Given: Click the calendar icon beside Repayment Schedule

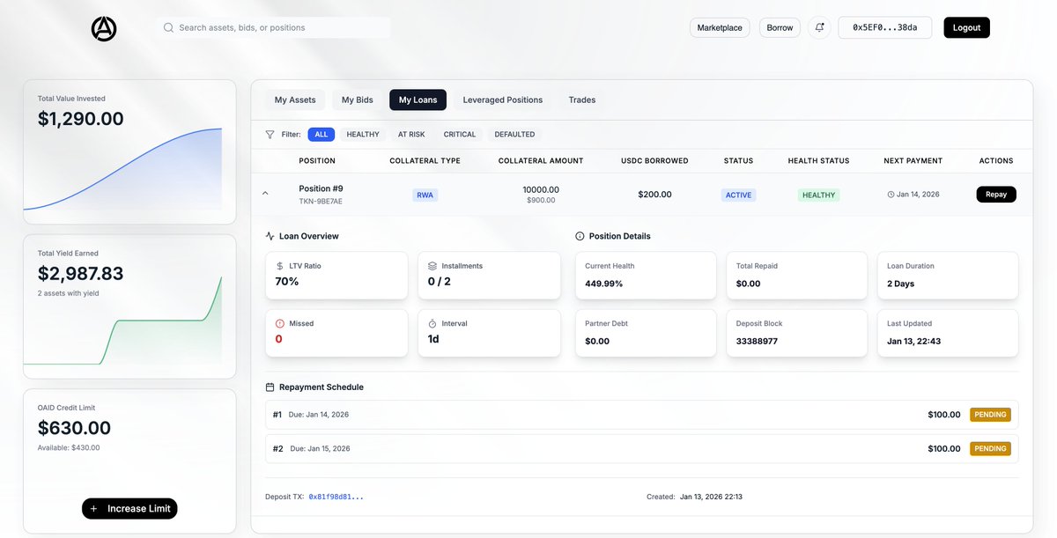Looking at the screenshot, I should tap(269, 387).
